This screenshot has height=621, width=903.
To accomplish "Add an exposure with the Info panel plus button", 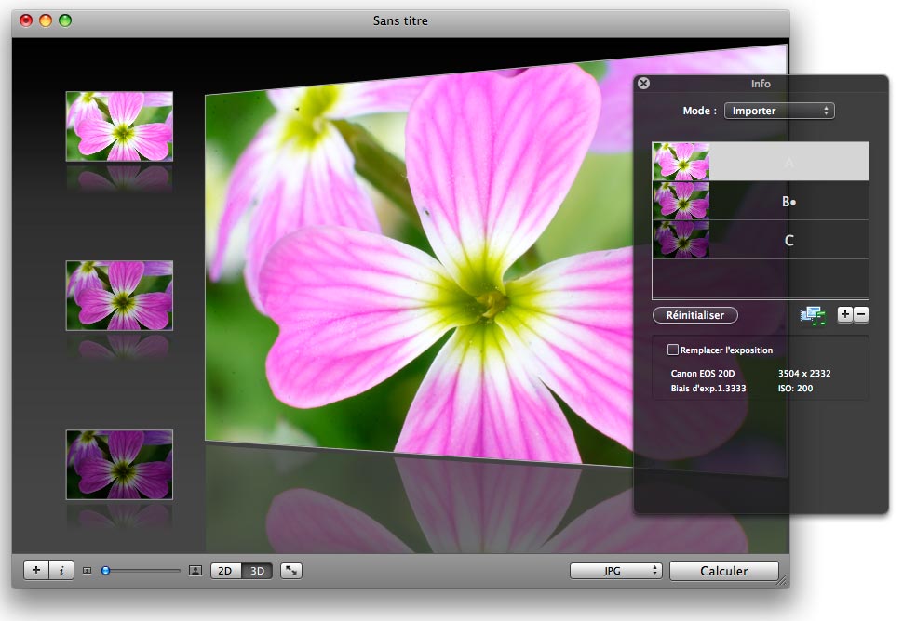I will (845, 314).
